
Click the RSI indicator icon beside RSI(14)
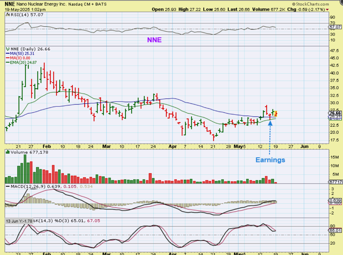tap(7, 14)
